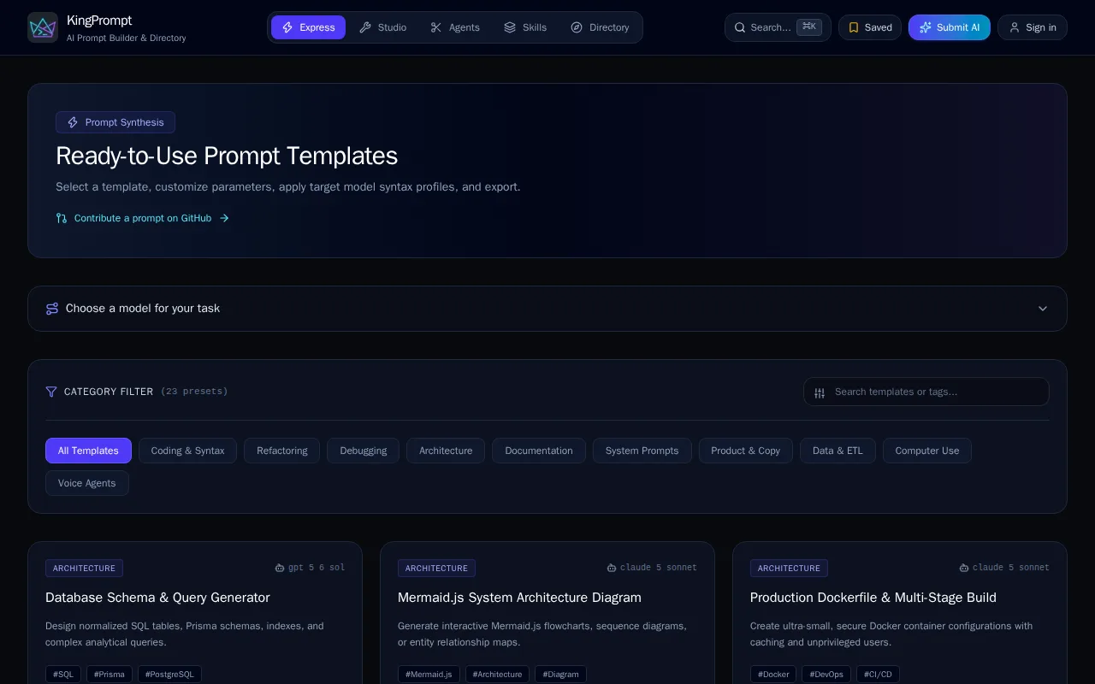Go to the Agents tab
Screen dimensions: 1095x684
pyautogui.click(x=455, y=27)
